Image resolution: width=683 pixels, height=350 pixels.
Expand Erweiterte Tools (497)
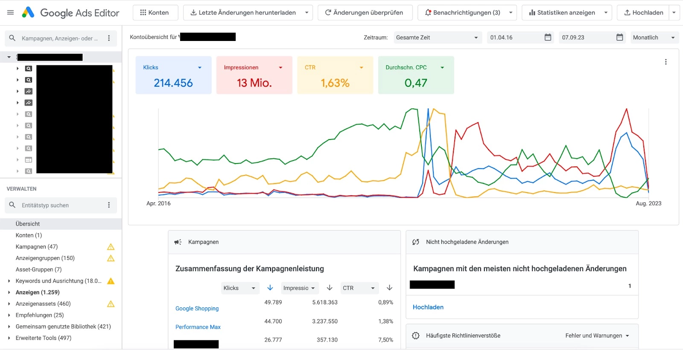tap(9, 338)
